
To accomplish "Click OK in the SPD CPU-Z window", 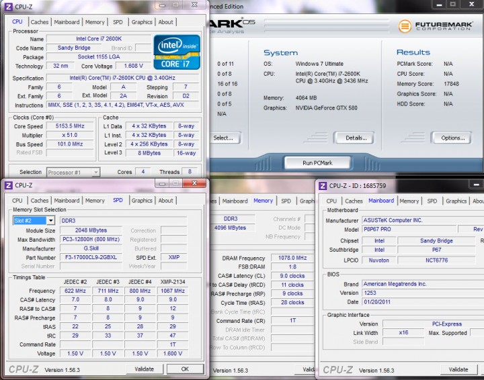I will [x=185, y=369].
